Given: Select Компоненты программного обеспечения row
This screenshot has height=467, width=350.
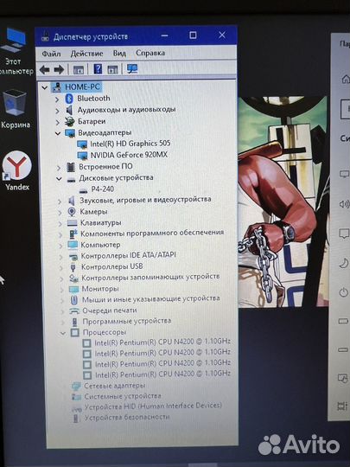Looking at the screenshot, I should 152,233.
